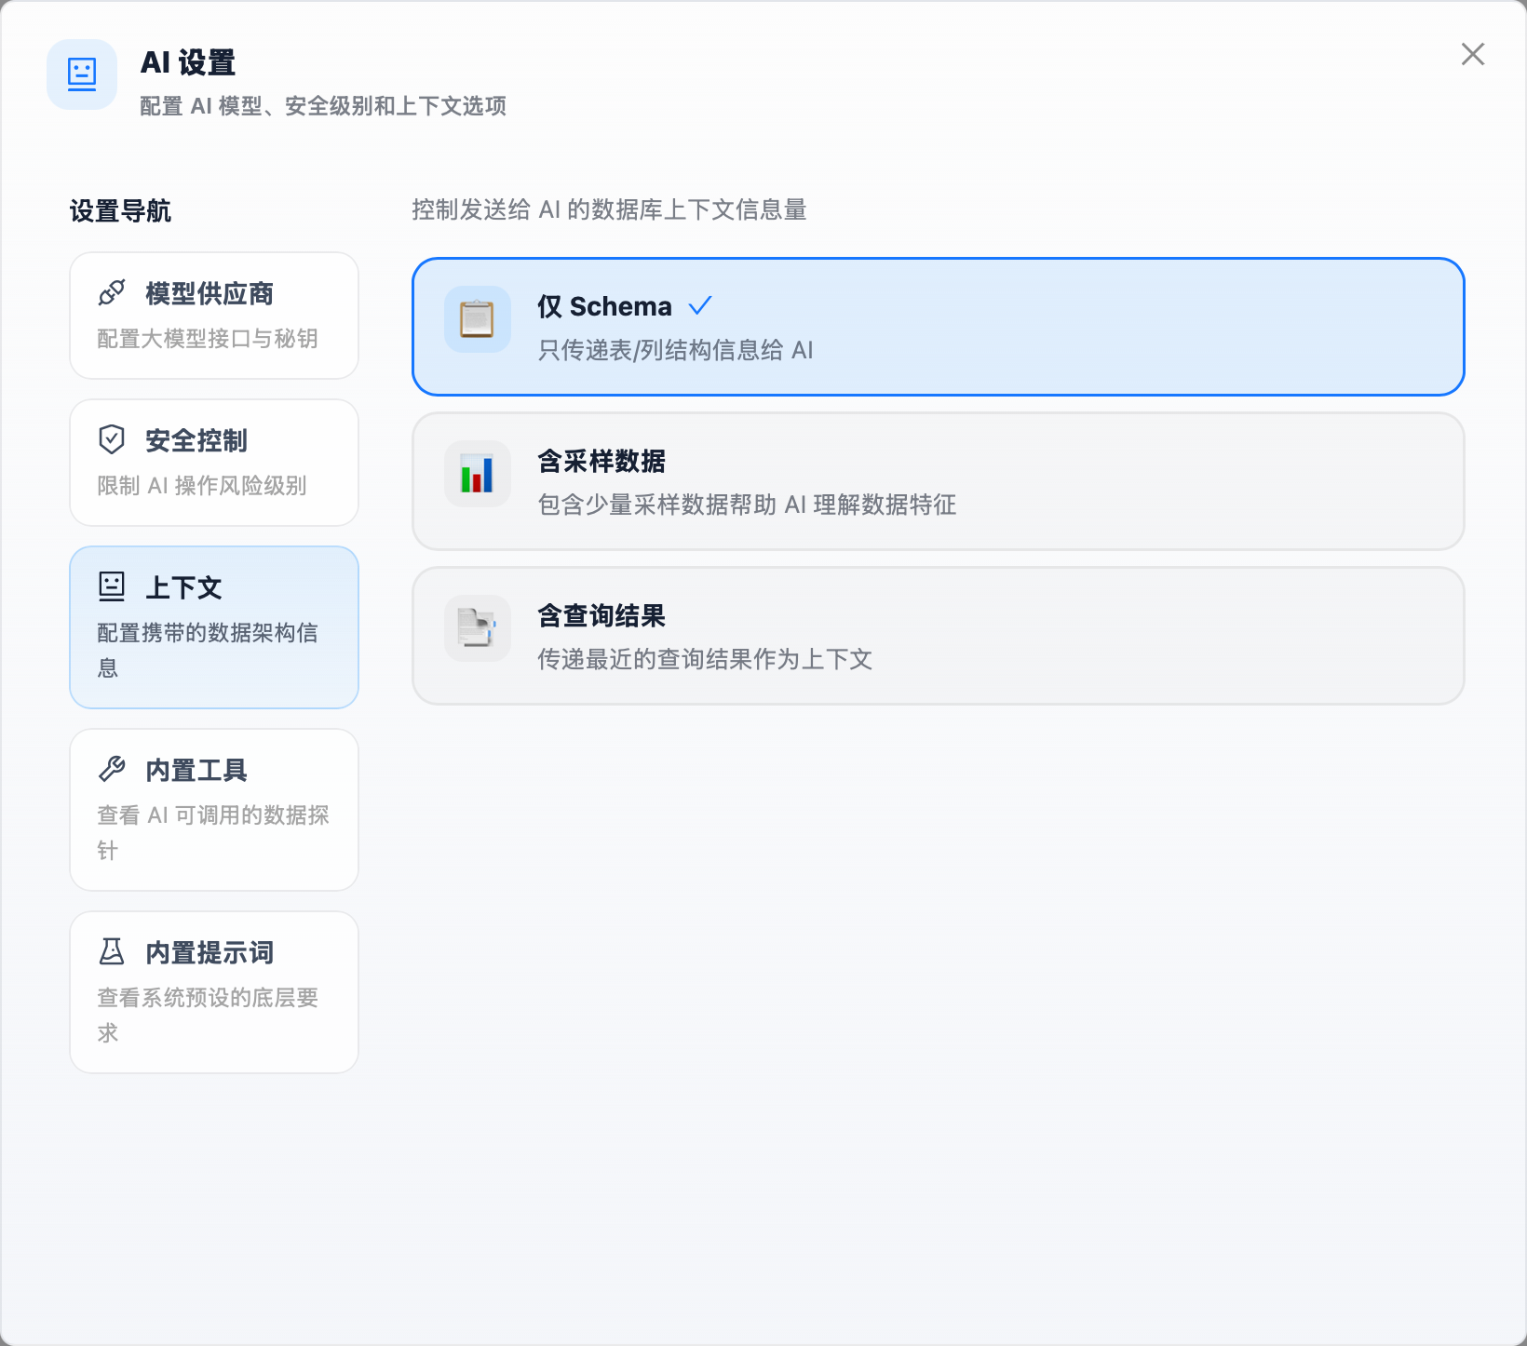
Task: Click description 包含少量采样数据帮助 AI 理解数据特征
Action: click(747, 505)
